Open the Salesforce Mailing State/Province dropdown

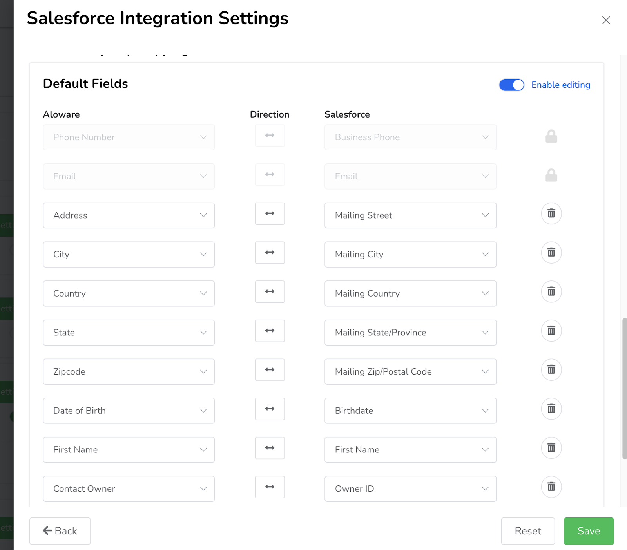click(x=410, y=333)
